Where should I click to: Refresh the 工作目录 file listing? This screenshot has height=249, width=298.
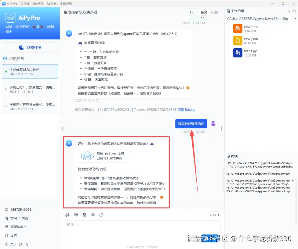click(x=288, y=11)
